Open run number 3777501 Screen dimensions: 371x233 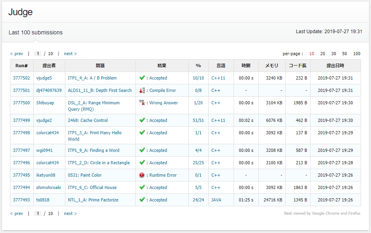[22, 90]
